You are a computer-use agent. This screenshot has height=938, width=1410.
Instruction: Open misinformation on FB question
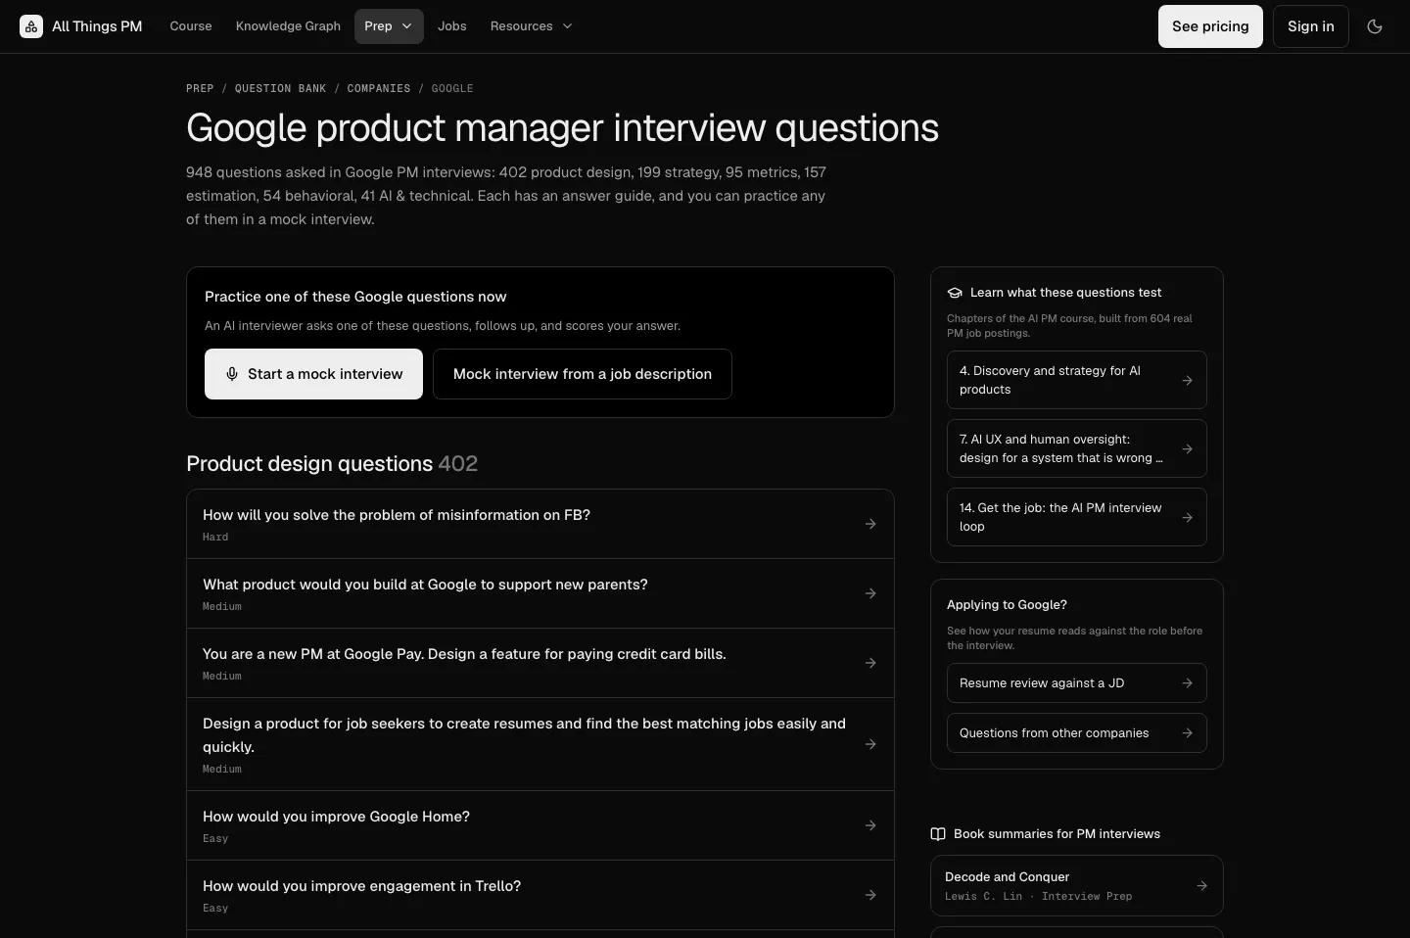click(540, 524)
